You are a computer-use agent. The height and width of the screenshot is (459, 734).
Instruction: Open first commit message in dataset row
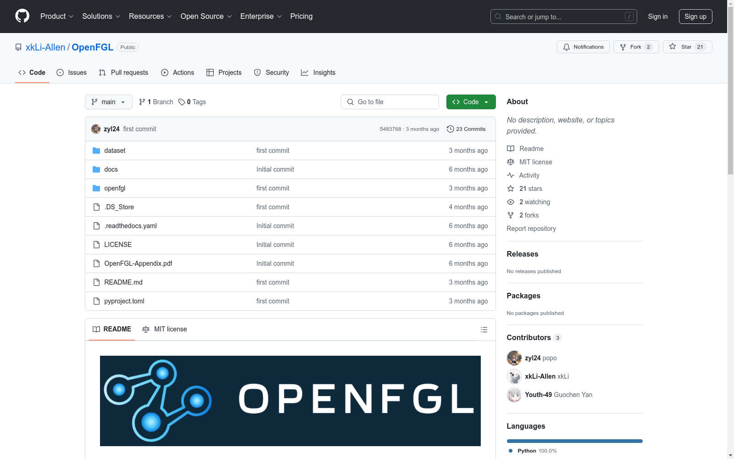point(273,151)
